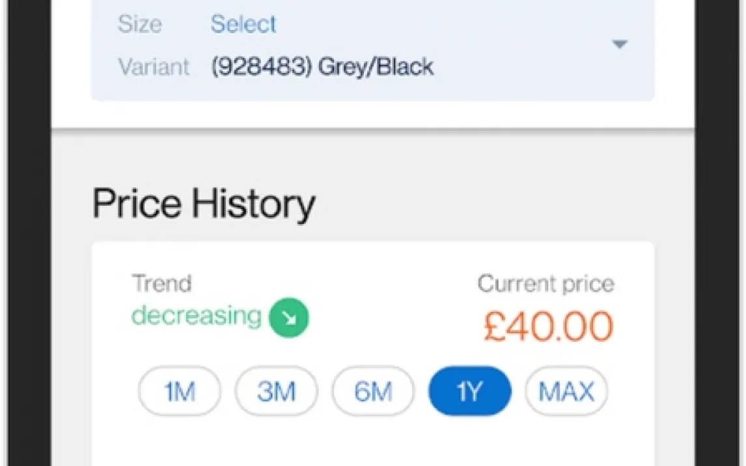Click the orange £40.00 price
The height and width of the screenshot is (466, 746).
548,327
